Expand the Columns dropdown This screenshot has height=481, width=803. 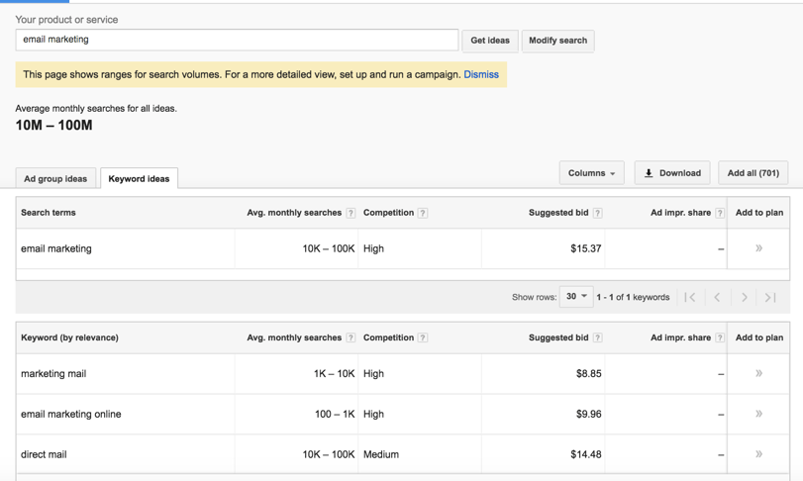pyautogui.click(x=591, y=173)
